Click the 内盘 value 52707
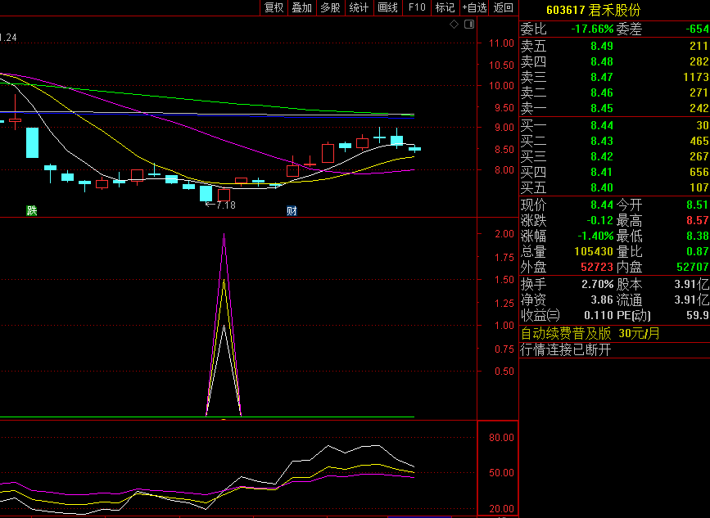This screenshot has height=518, width=710. 693,267
